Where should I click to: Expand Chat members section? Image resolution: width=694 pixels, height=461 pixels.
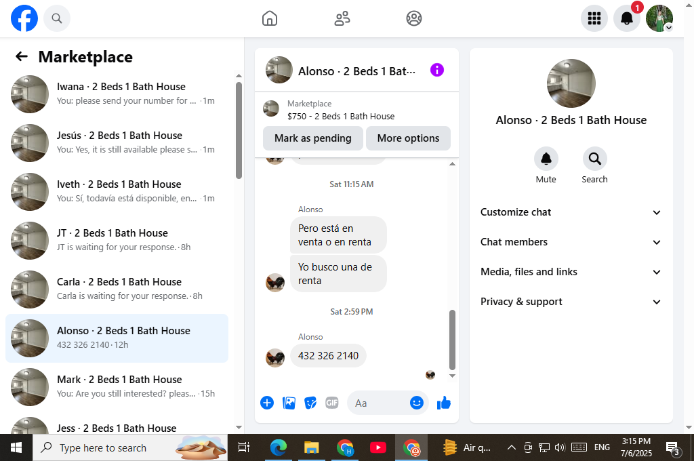pos(571,242)
